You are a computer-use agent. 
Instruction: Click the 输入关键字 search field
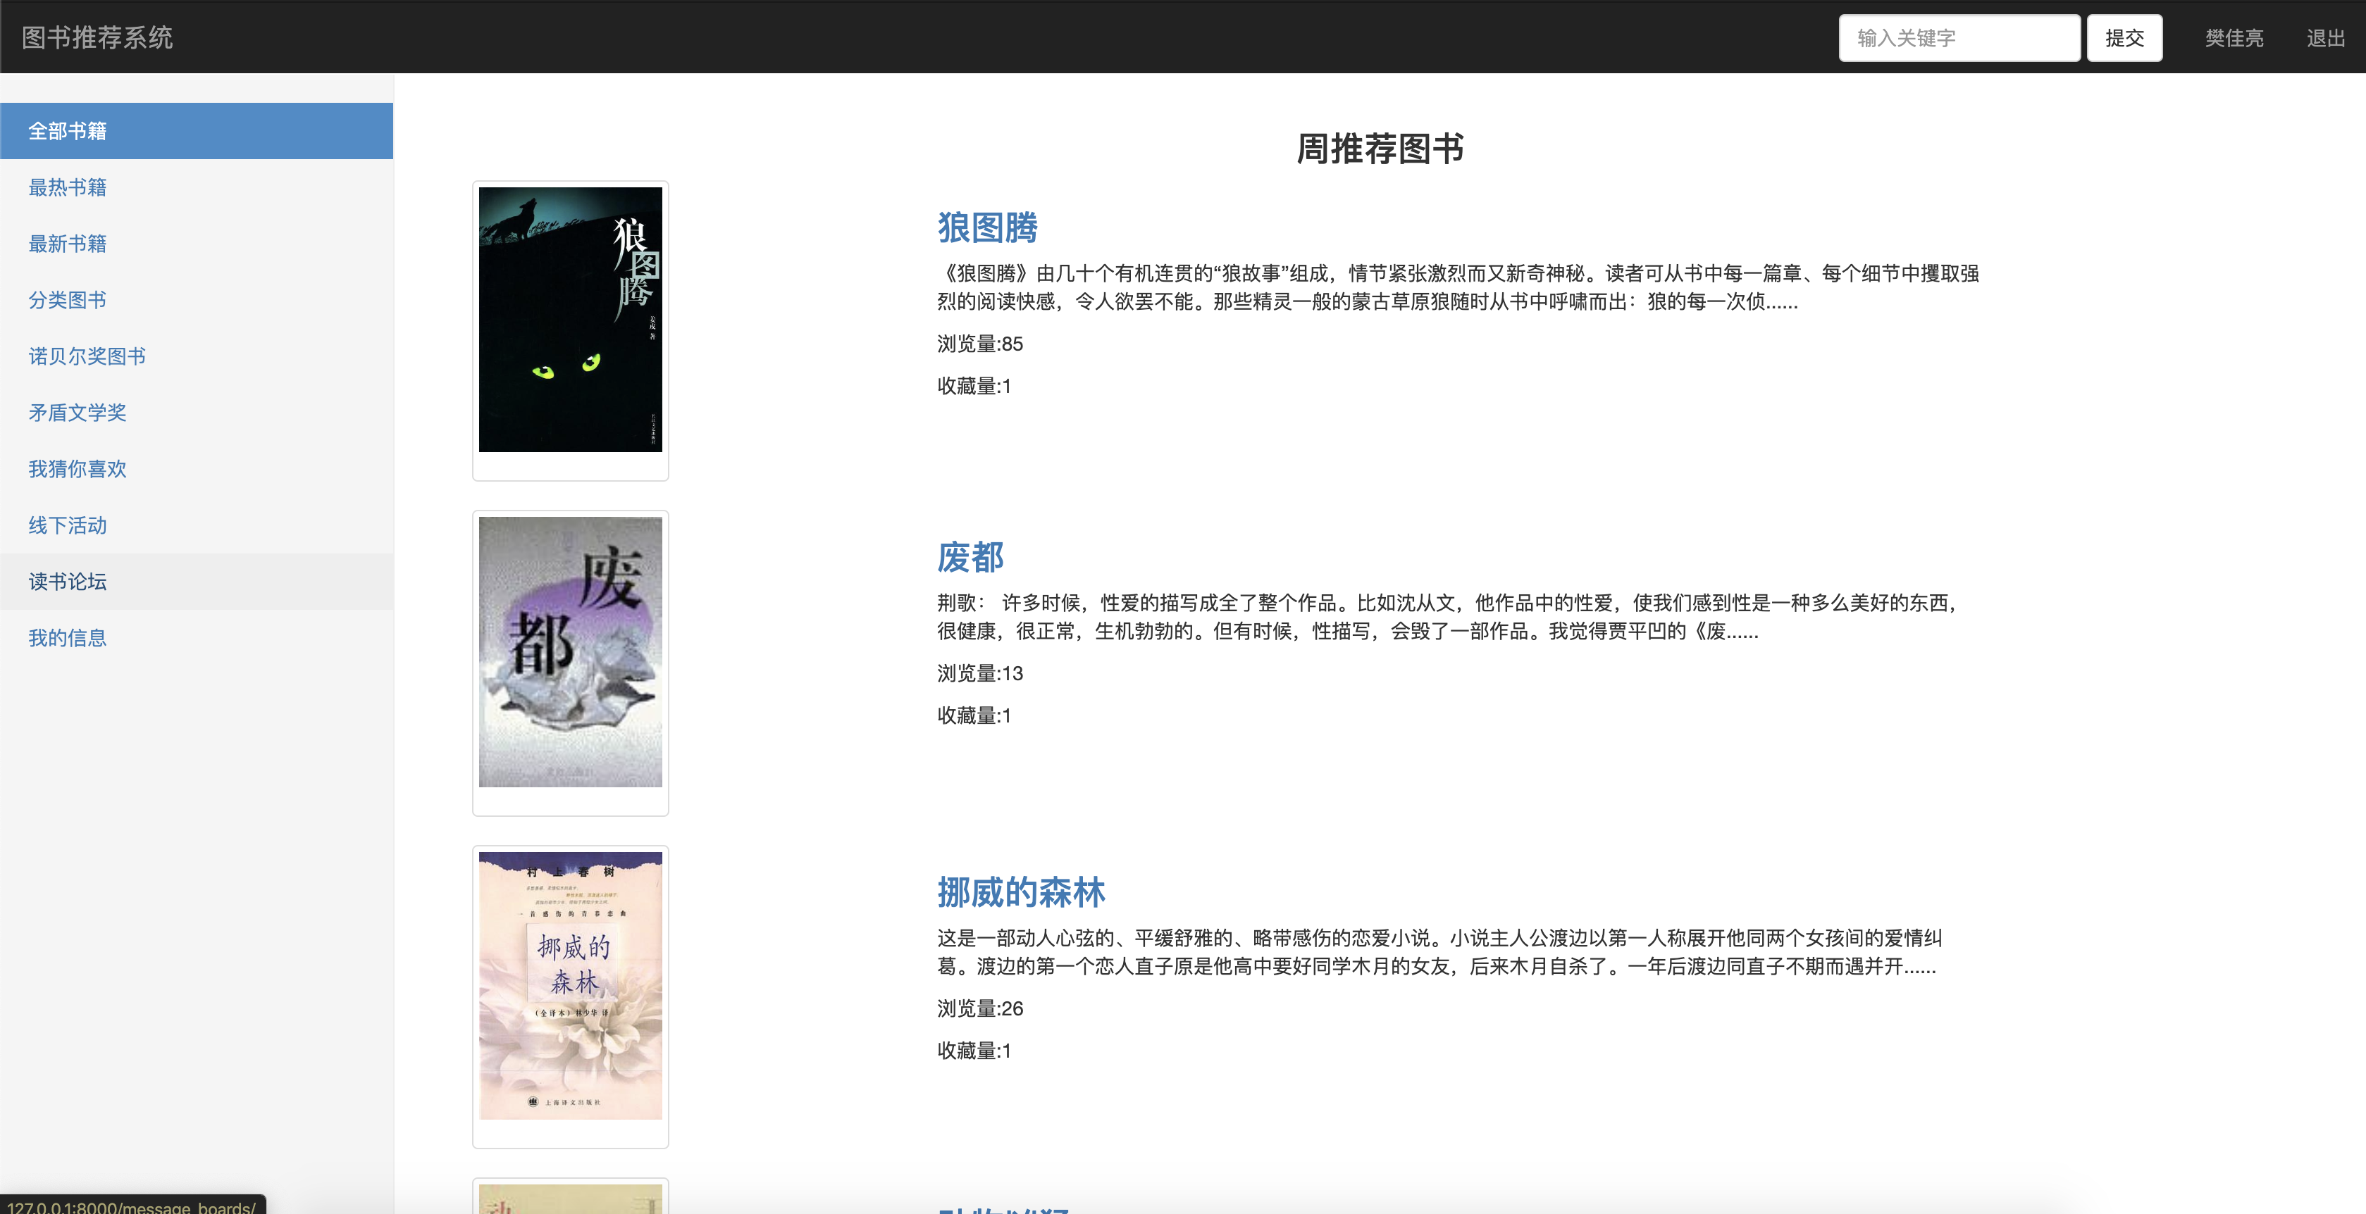1958,39
